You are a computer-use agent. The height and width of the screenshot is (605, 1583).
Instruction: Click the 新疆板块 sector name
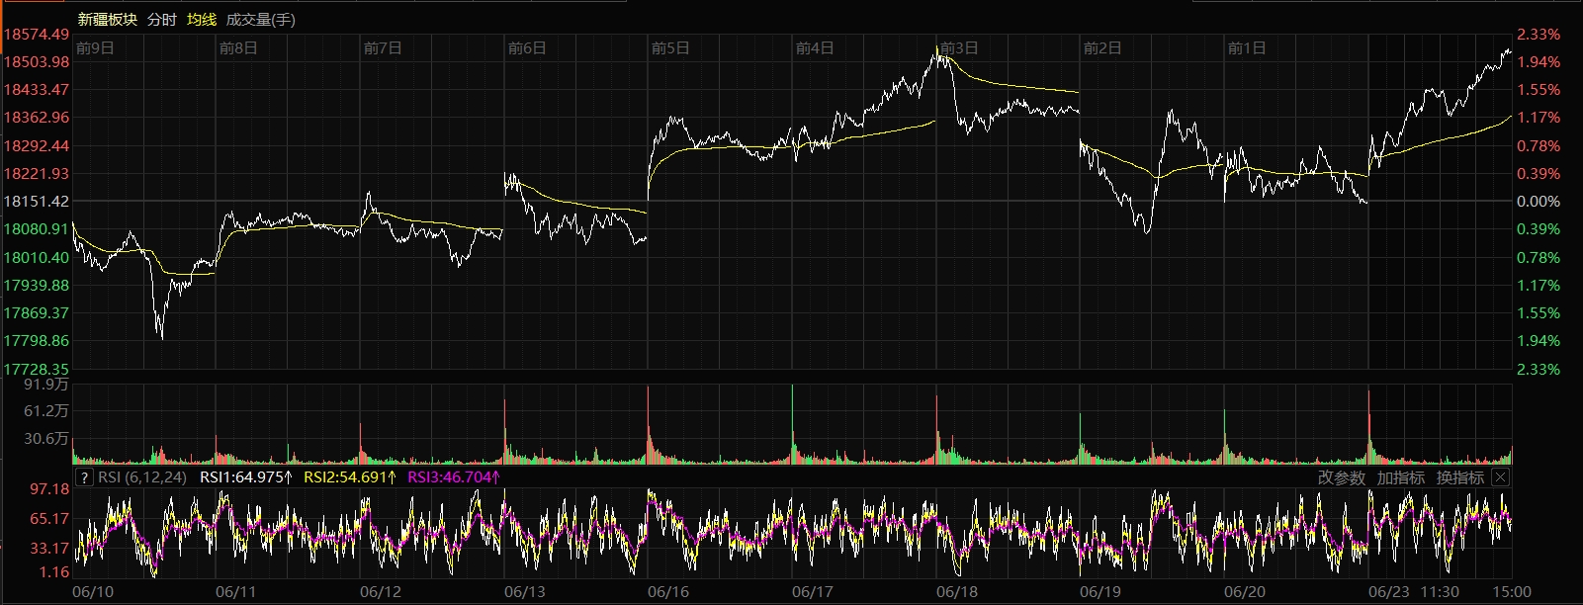[108, 19]
